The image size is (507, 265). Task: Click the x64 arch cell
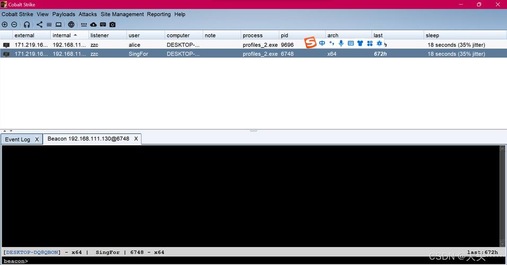tap(332, 54)
